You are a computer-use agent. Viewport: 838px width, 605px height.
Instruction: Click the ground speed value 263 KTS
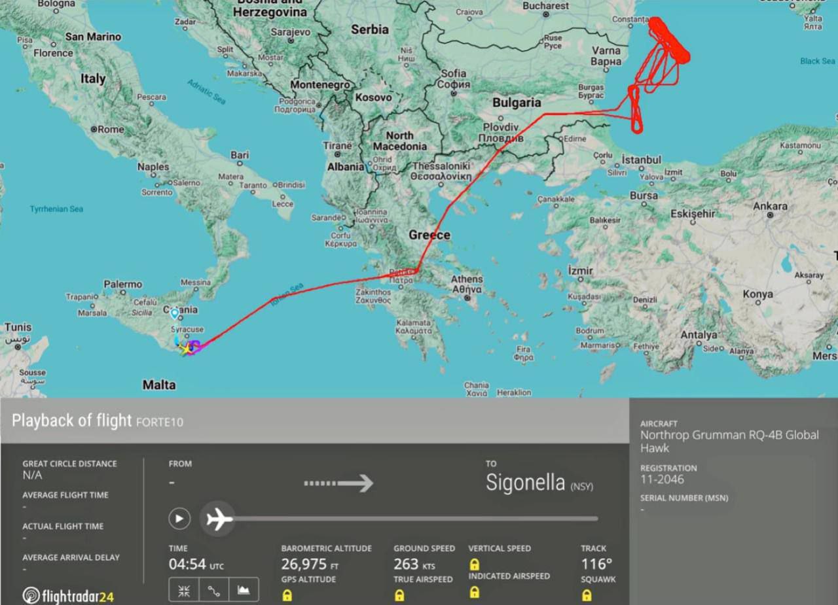(414, 564)
